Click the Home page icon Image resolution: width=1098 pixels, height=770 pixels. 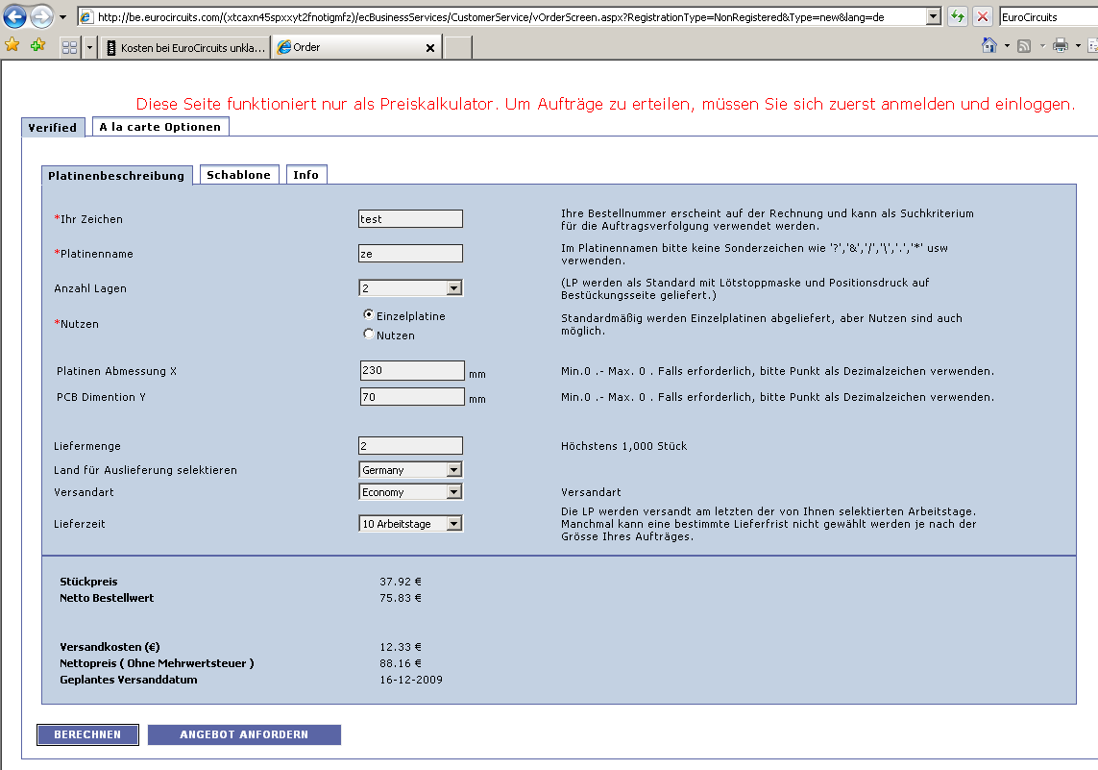click(988, 45)
